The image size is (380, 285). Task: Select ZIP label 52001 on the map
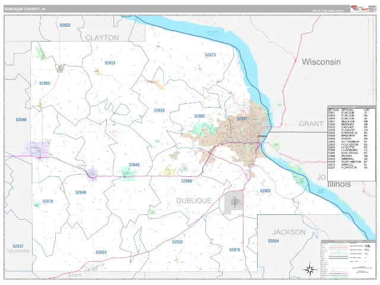[x=242, y=119]
